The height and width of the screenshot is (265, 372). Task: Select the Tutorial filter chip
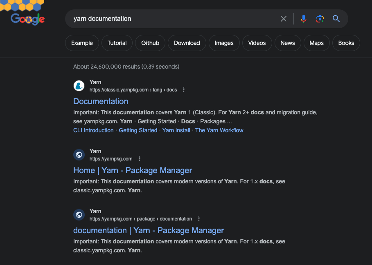pos(117,43)
